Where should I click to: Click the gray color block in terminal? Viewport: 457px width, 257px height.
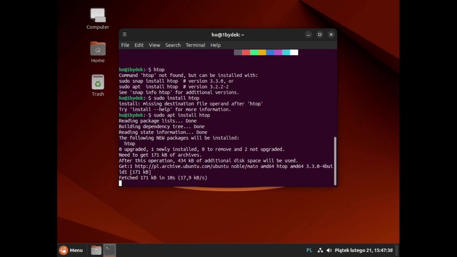(238, 52)
